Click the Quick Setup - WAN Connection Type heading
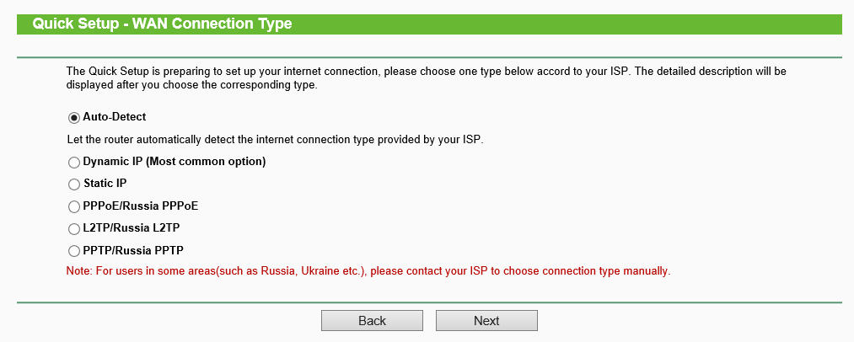Viewport: 854px width, 342px height. click(162, 24)
